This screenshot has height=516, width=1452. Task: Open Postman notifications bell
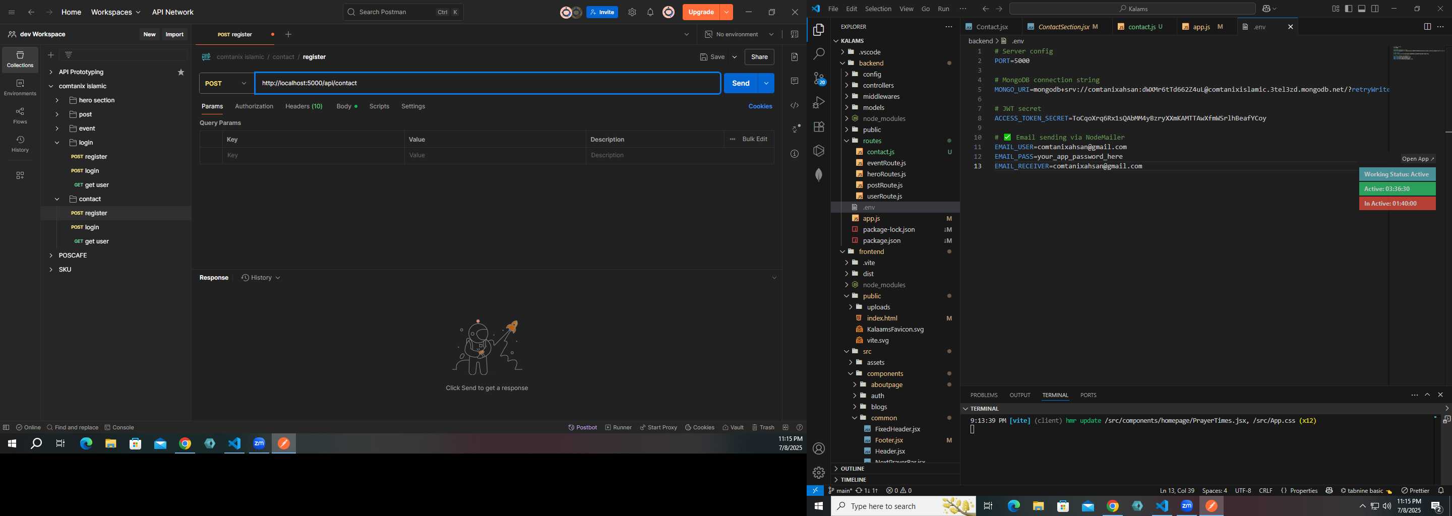[x=650, y=13]
